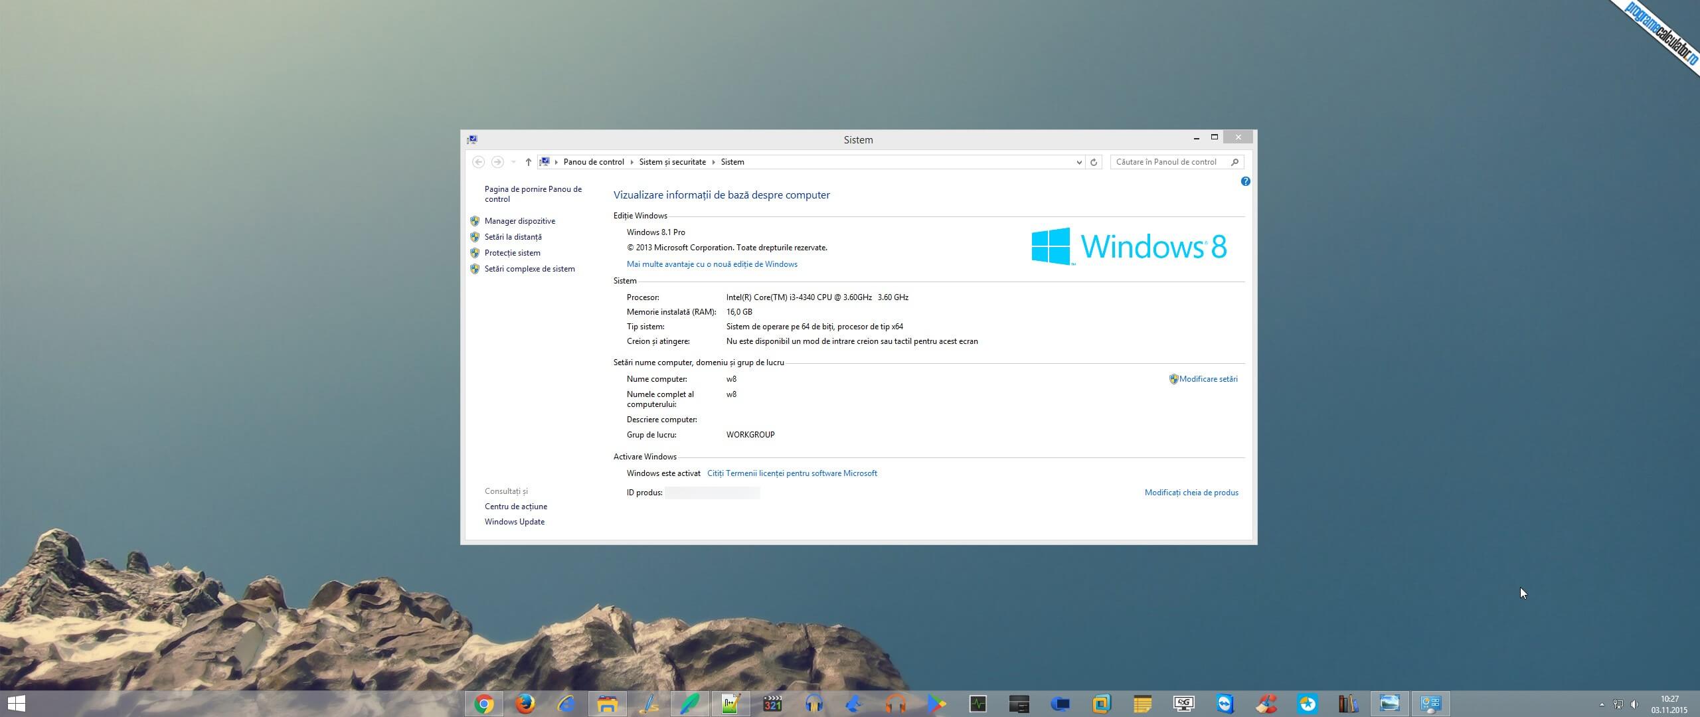
Task: Open the Windows Update link
Action: 514,522
